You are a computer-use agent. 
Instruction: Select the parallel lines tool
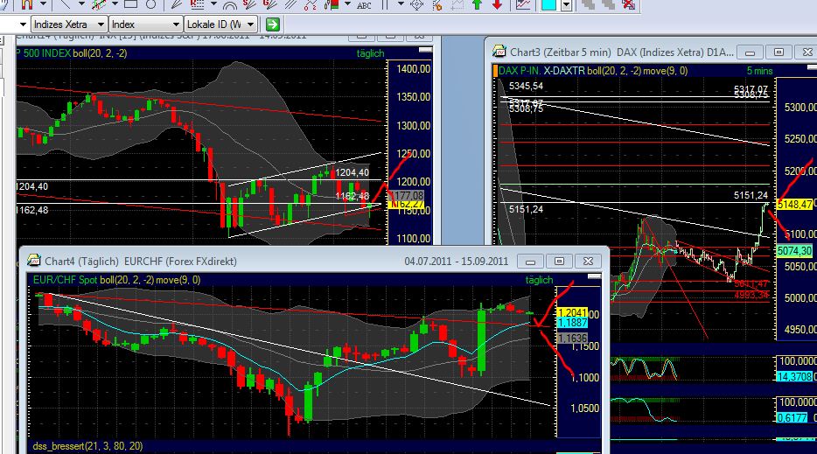coord(290,4)
